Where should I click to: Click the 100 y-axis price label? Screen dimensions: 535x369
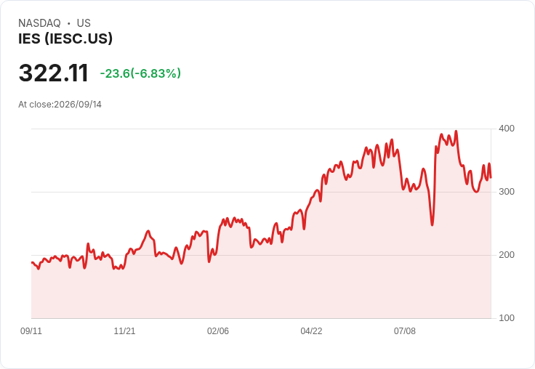click(507, 318)
